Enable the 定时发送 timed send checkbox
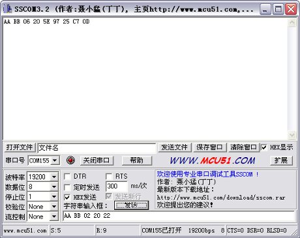The image size is (300, 238). [x=67, y=187]
